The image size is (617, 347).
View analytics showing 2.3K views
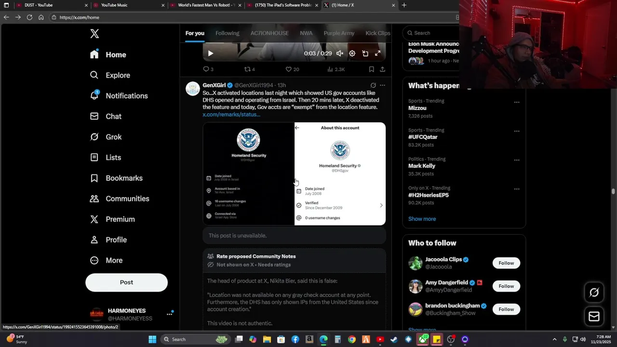tap(335, 69)
